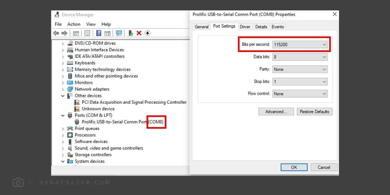Click the Properties toolbar icon
The height and width of the screenshot is (195, 390).
click(87, 33)
